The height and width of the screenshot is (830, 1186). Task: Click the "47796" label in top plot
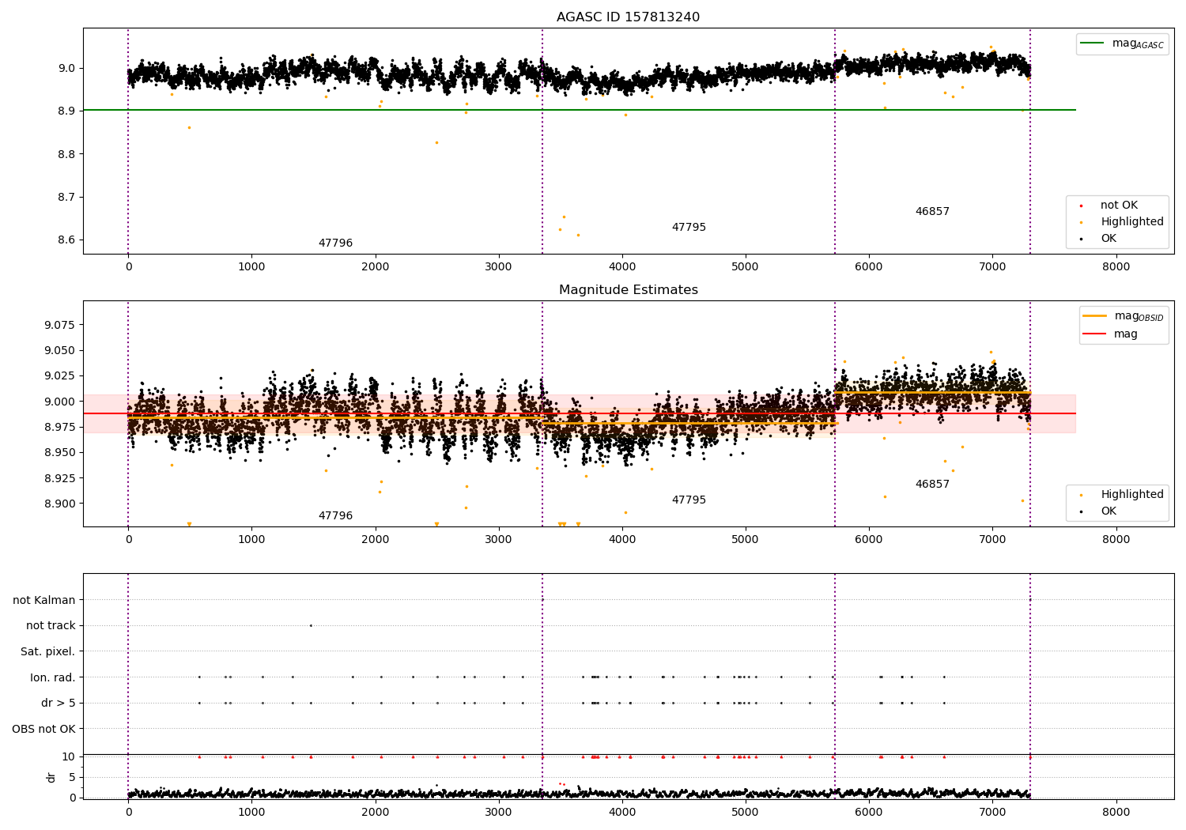(x=335, y=243)
